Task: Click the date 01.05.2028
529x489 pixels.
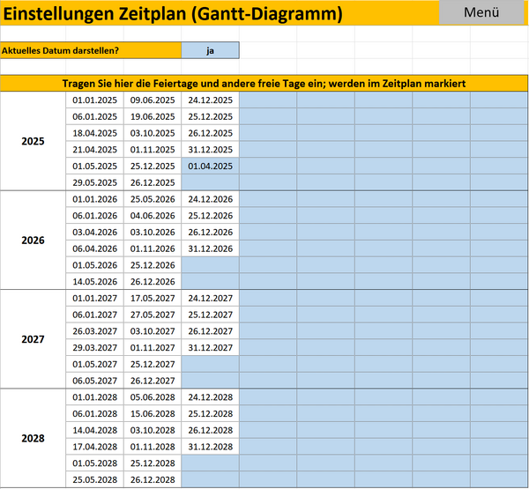Action: pos(95,463)
